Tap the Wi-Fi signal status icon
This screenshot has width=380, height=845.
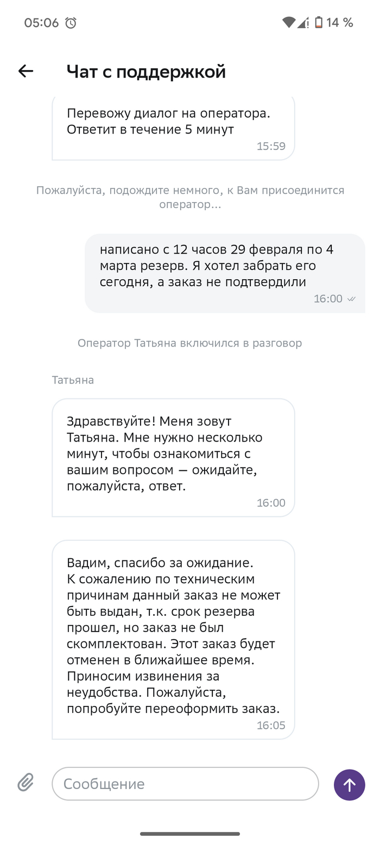point(288,23)
